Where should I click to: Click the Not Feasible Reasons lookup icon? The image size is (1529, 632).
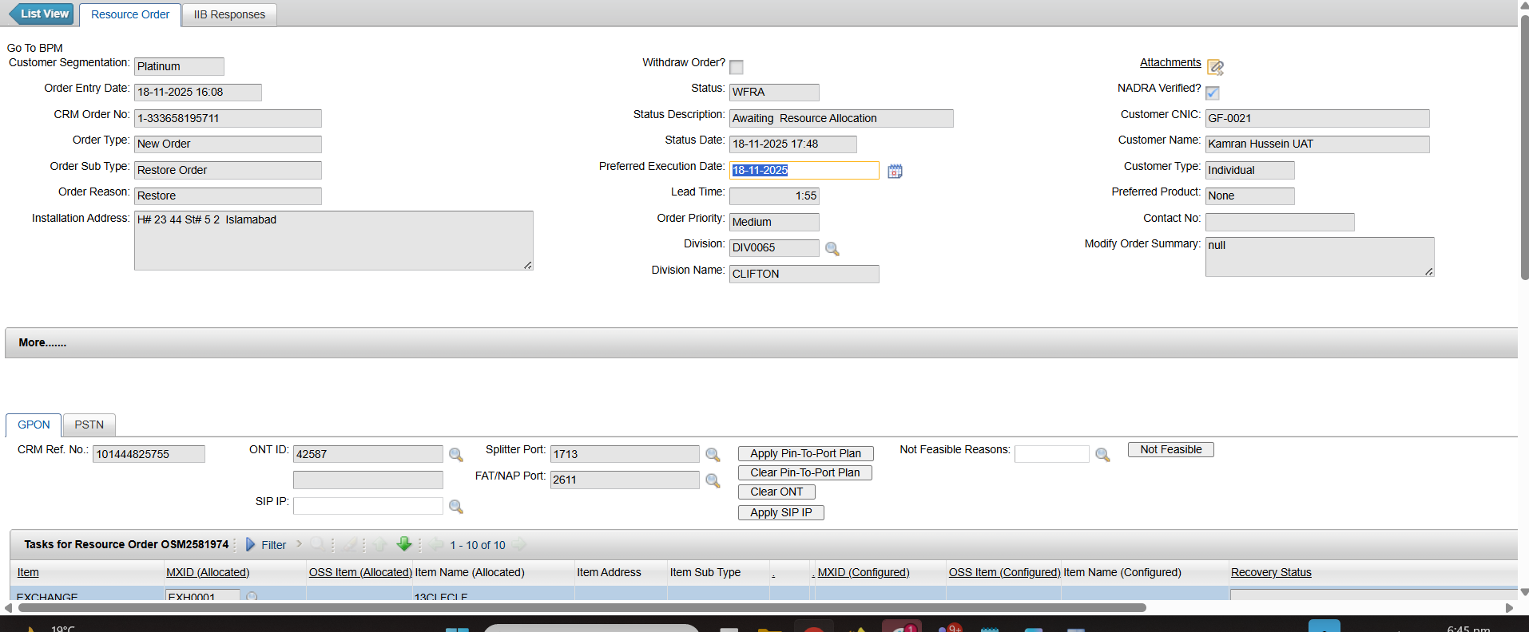(x=1102, y=455)
